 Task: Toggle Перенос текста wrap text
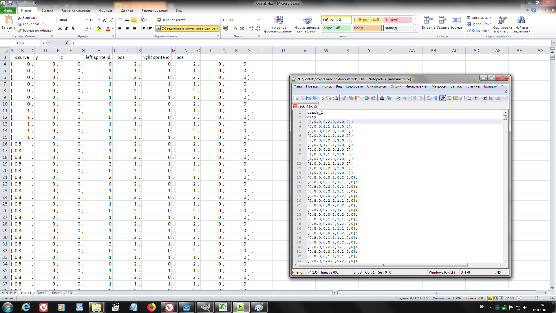click(x=171, y=20)
